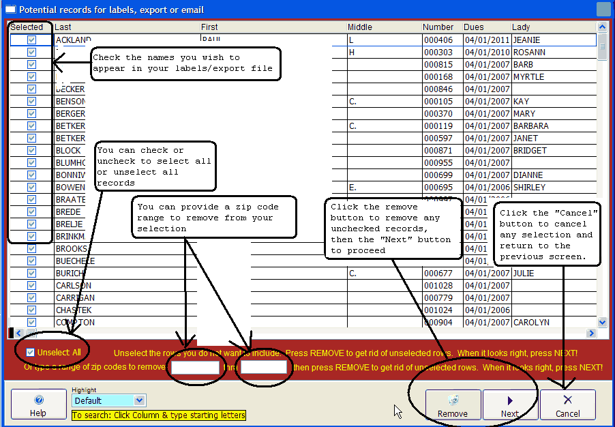Image resolution: width=615 pixels, height=427 pixels.
Task: Click the Number column header
Action: coord(441,27)
